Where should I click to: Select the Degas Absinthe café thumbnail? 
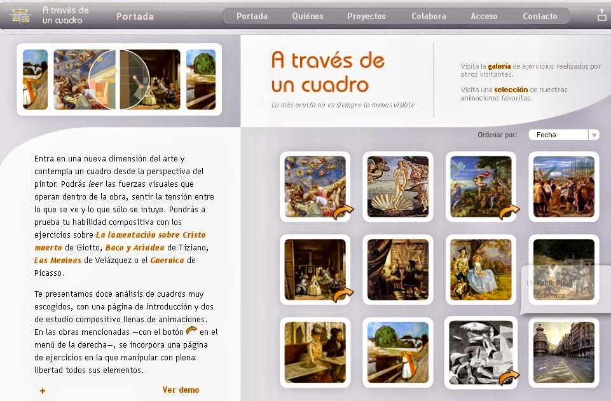tap(315, 352)
